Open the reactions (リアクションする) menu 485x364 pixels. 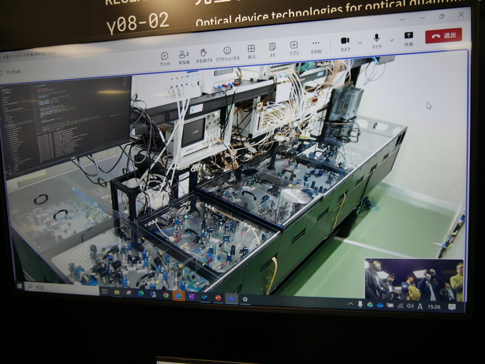(x=227, y=54)
